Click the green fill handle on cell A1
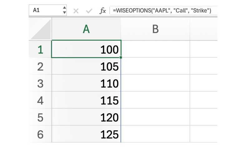 pyautogui.click(x=121, y=57)
